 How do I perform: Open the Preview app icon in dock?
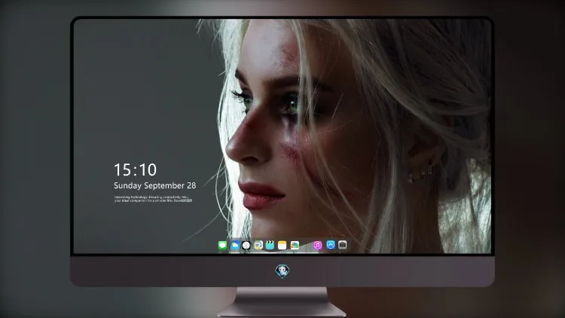click(x=258, y=246)
